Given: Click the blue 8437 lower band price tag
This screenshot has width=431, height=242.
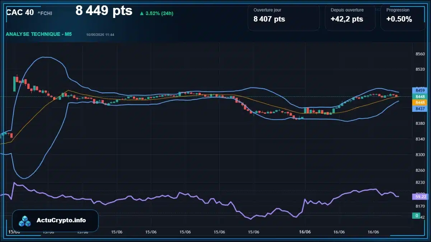Looking at the screenshot, I should click(420, 108).
